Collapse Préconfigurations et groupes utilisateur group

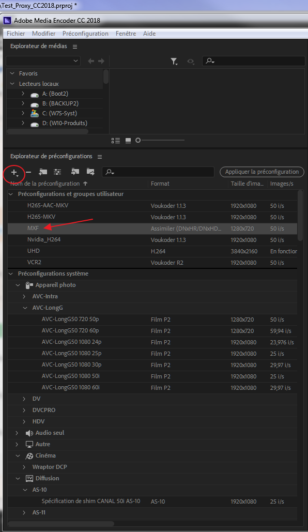pyautogui.click(x=11, y=194)
